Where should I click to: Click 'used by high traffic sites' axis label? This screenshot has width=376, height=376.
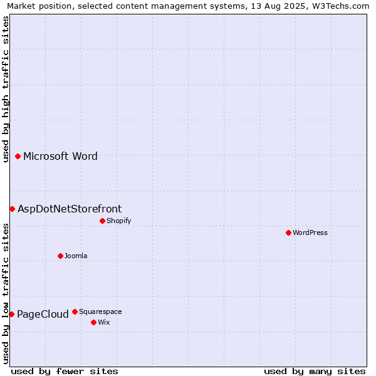(x=6, y=89)
